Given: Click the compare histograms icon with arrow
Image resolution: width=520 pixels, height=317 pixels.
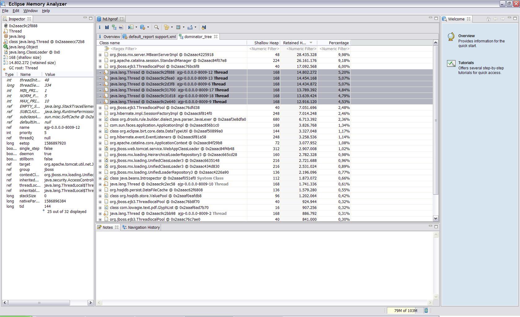Looking at the screenshot, I should (204, 27).
